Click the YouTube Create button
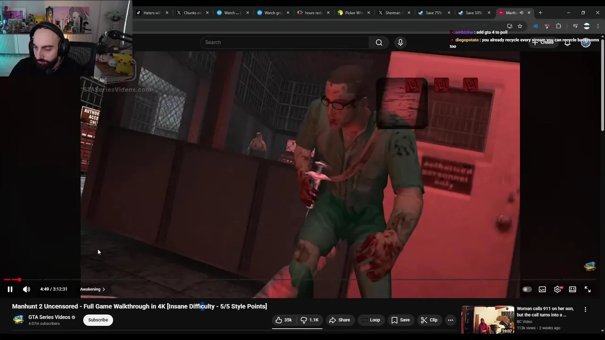This screenshot has height=340, width=605. tap(543, 42)
